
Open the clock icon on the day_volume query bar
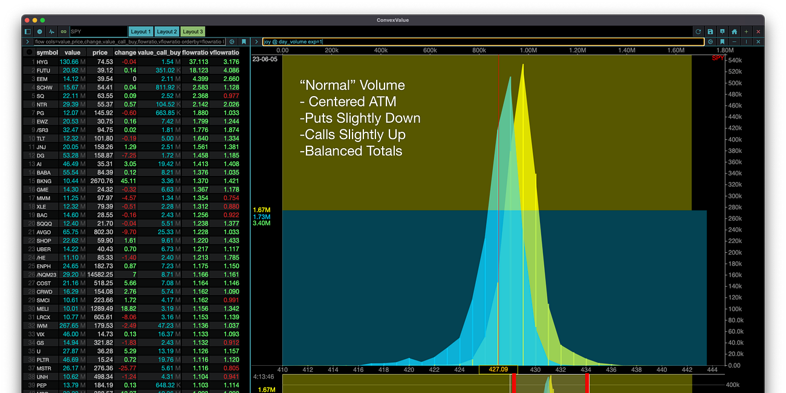711,41
